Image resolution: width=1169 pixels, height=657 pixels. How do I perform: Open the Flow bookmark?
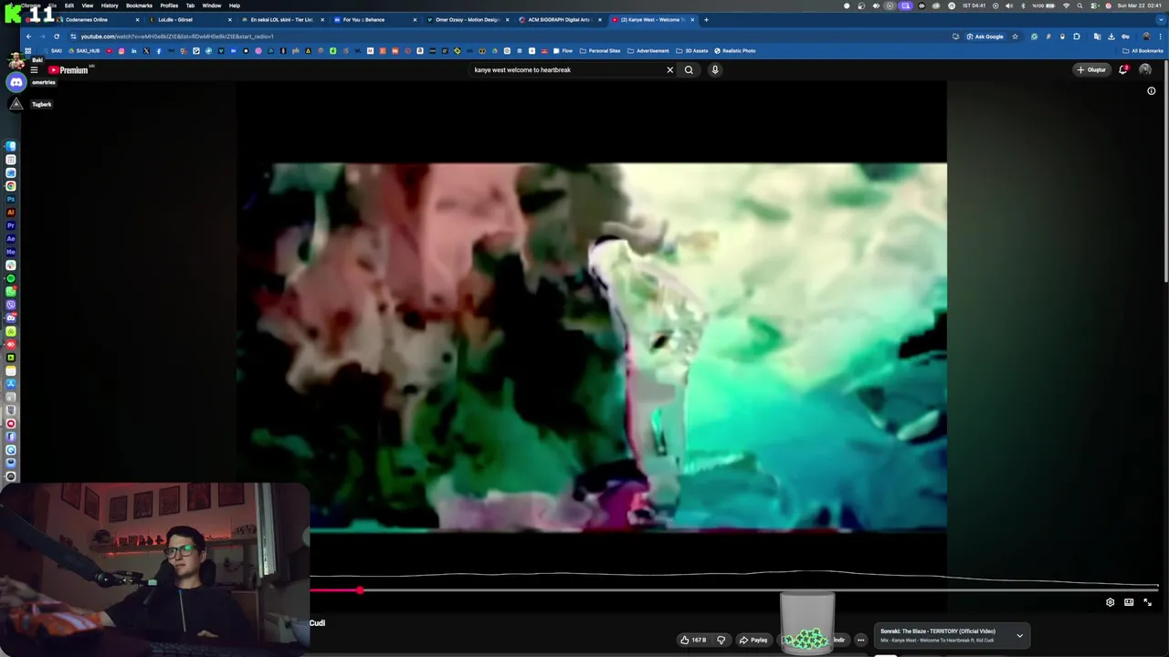(x=563, y=51)
